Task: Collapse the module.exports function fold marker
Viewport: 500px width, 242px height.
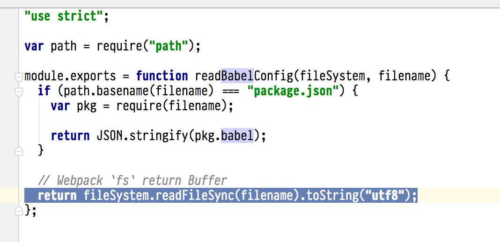Action: pyautogui.click(x=19, y=77)
